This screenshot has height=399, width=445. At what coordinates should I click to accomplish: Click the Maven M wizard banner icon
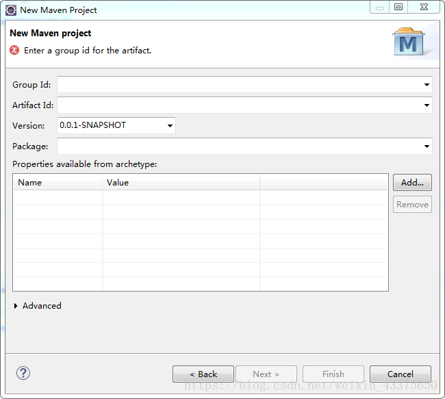coord(409,42)
